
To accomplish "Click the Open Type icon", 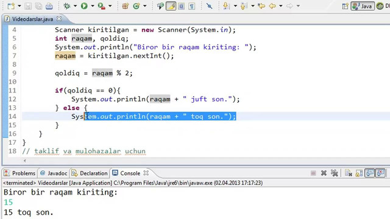I will pos(160,6).
